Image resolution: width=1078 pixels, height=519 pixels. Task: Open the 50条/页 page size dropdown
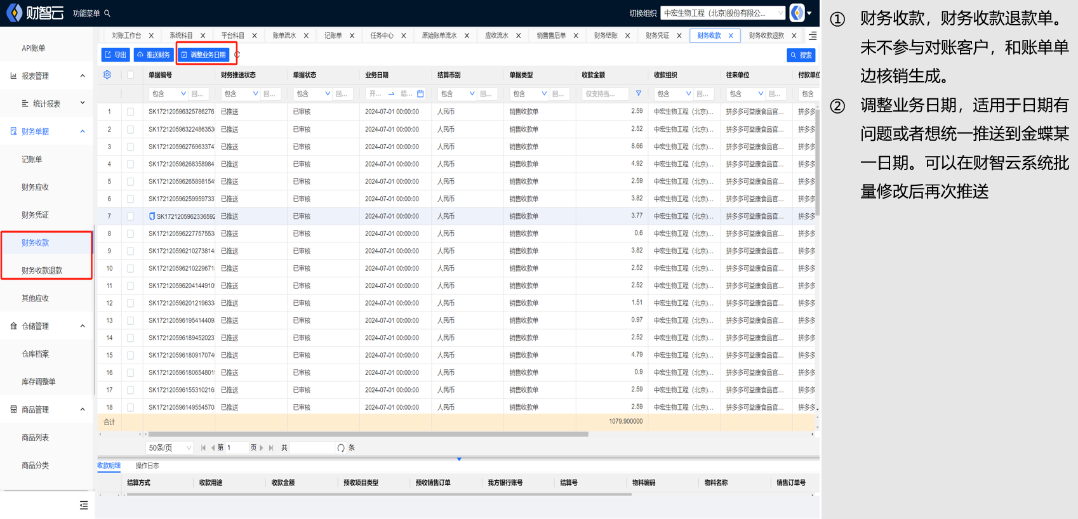click(x=170, y=448)
